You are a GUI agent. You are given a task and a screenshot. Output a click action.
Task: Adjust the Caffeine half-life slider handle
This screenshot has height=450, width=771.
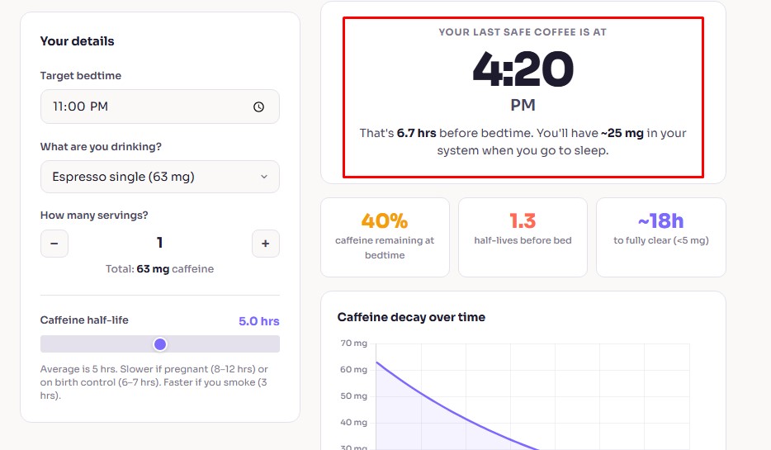(160, 344)
